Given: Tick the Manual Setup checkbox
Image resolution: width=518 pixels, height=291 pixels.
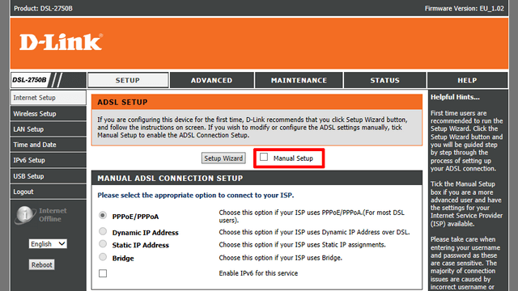Looking at the screenshot, I should click(x=264, y=157).
